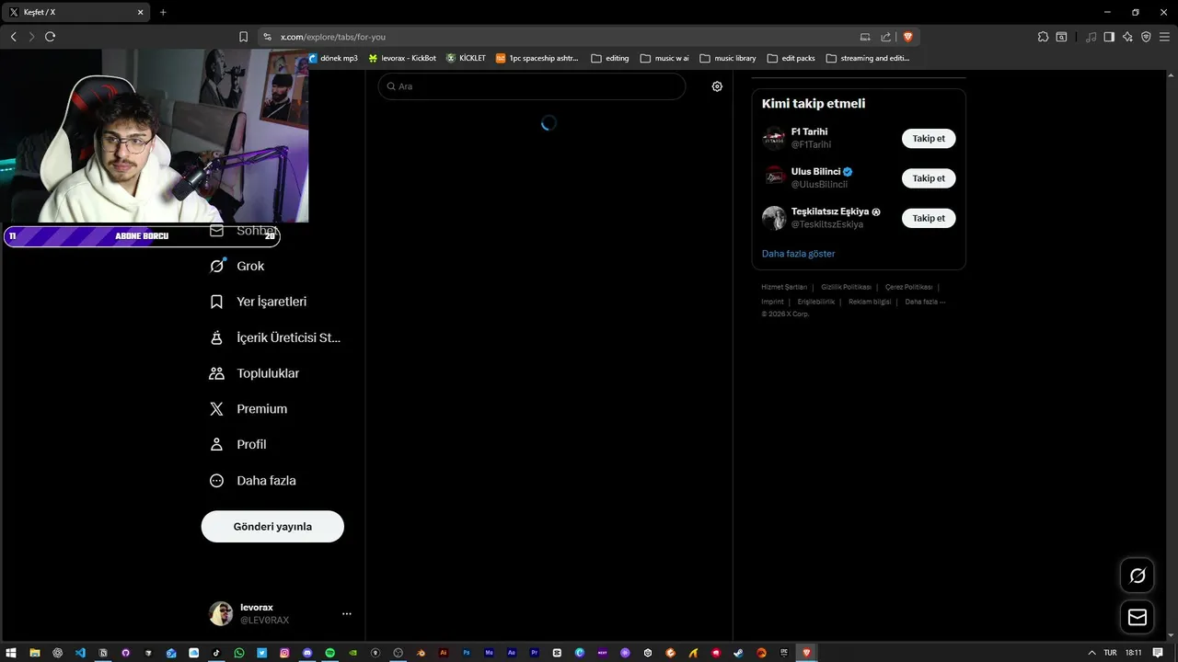1178x662 pixels.
Task: Open KİCKLET bookmark
Action: tap(466, 58)
